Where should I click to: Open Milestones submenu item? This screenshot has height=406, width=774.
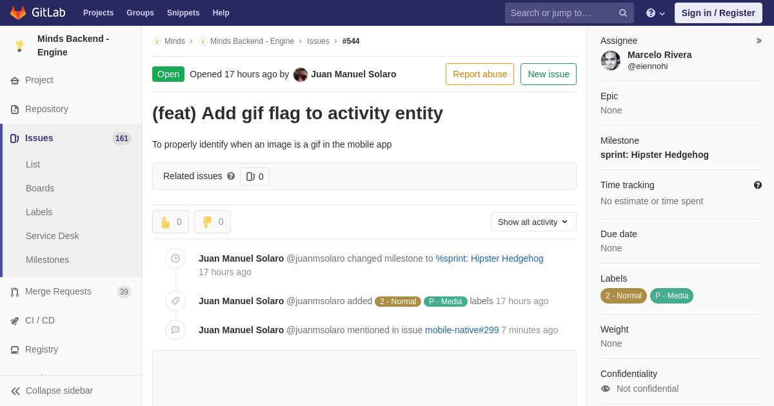[47, 260]
